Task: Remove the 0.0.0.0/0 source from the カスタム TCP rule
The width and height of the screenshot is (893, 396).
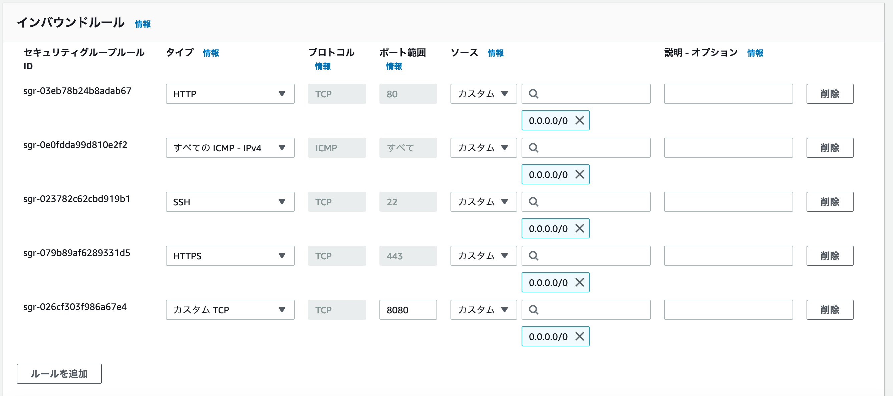Action: point(579,336)
